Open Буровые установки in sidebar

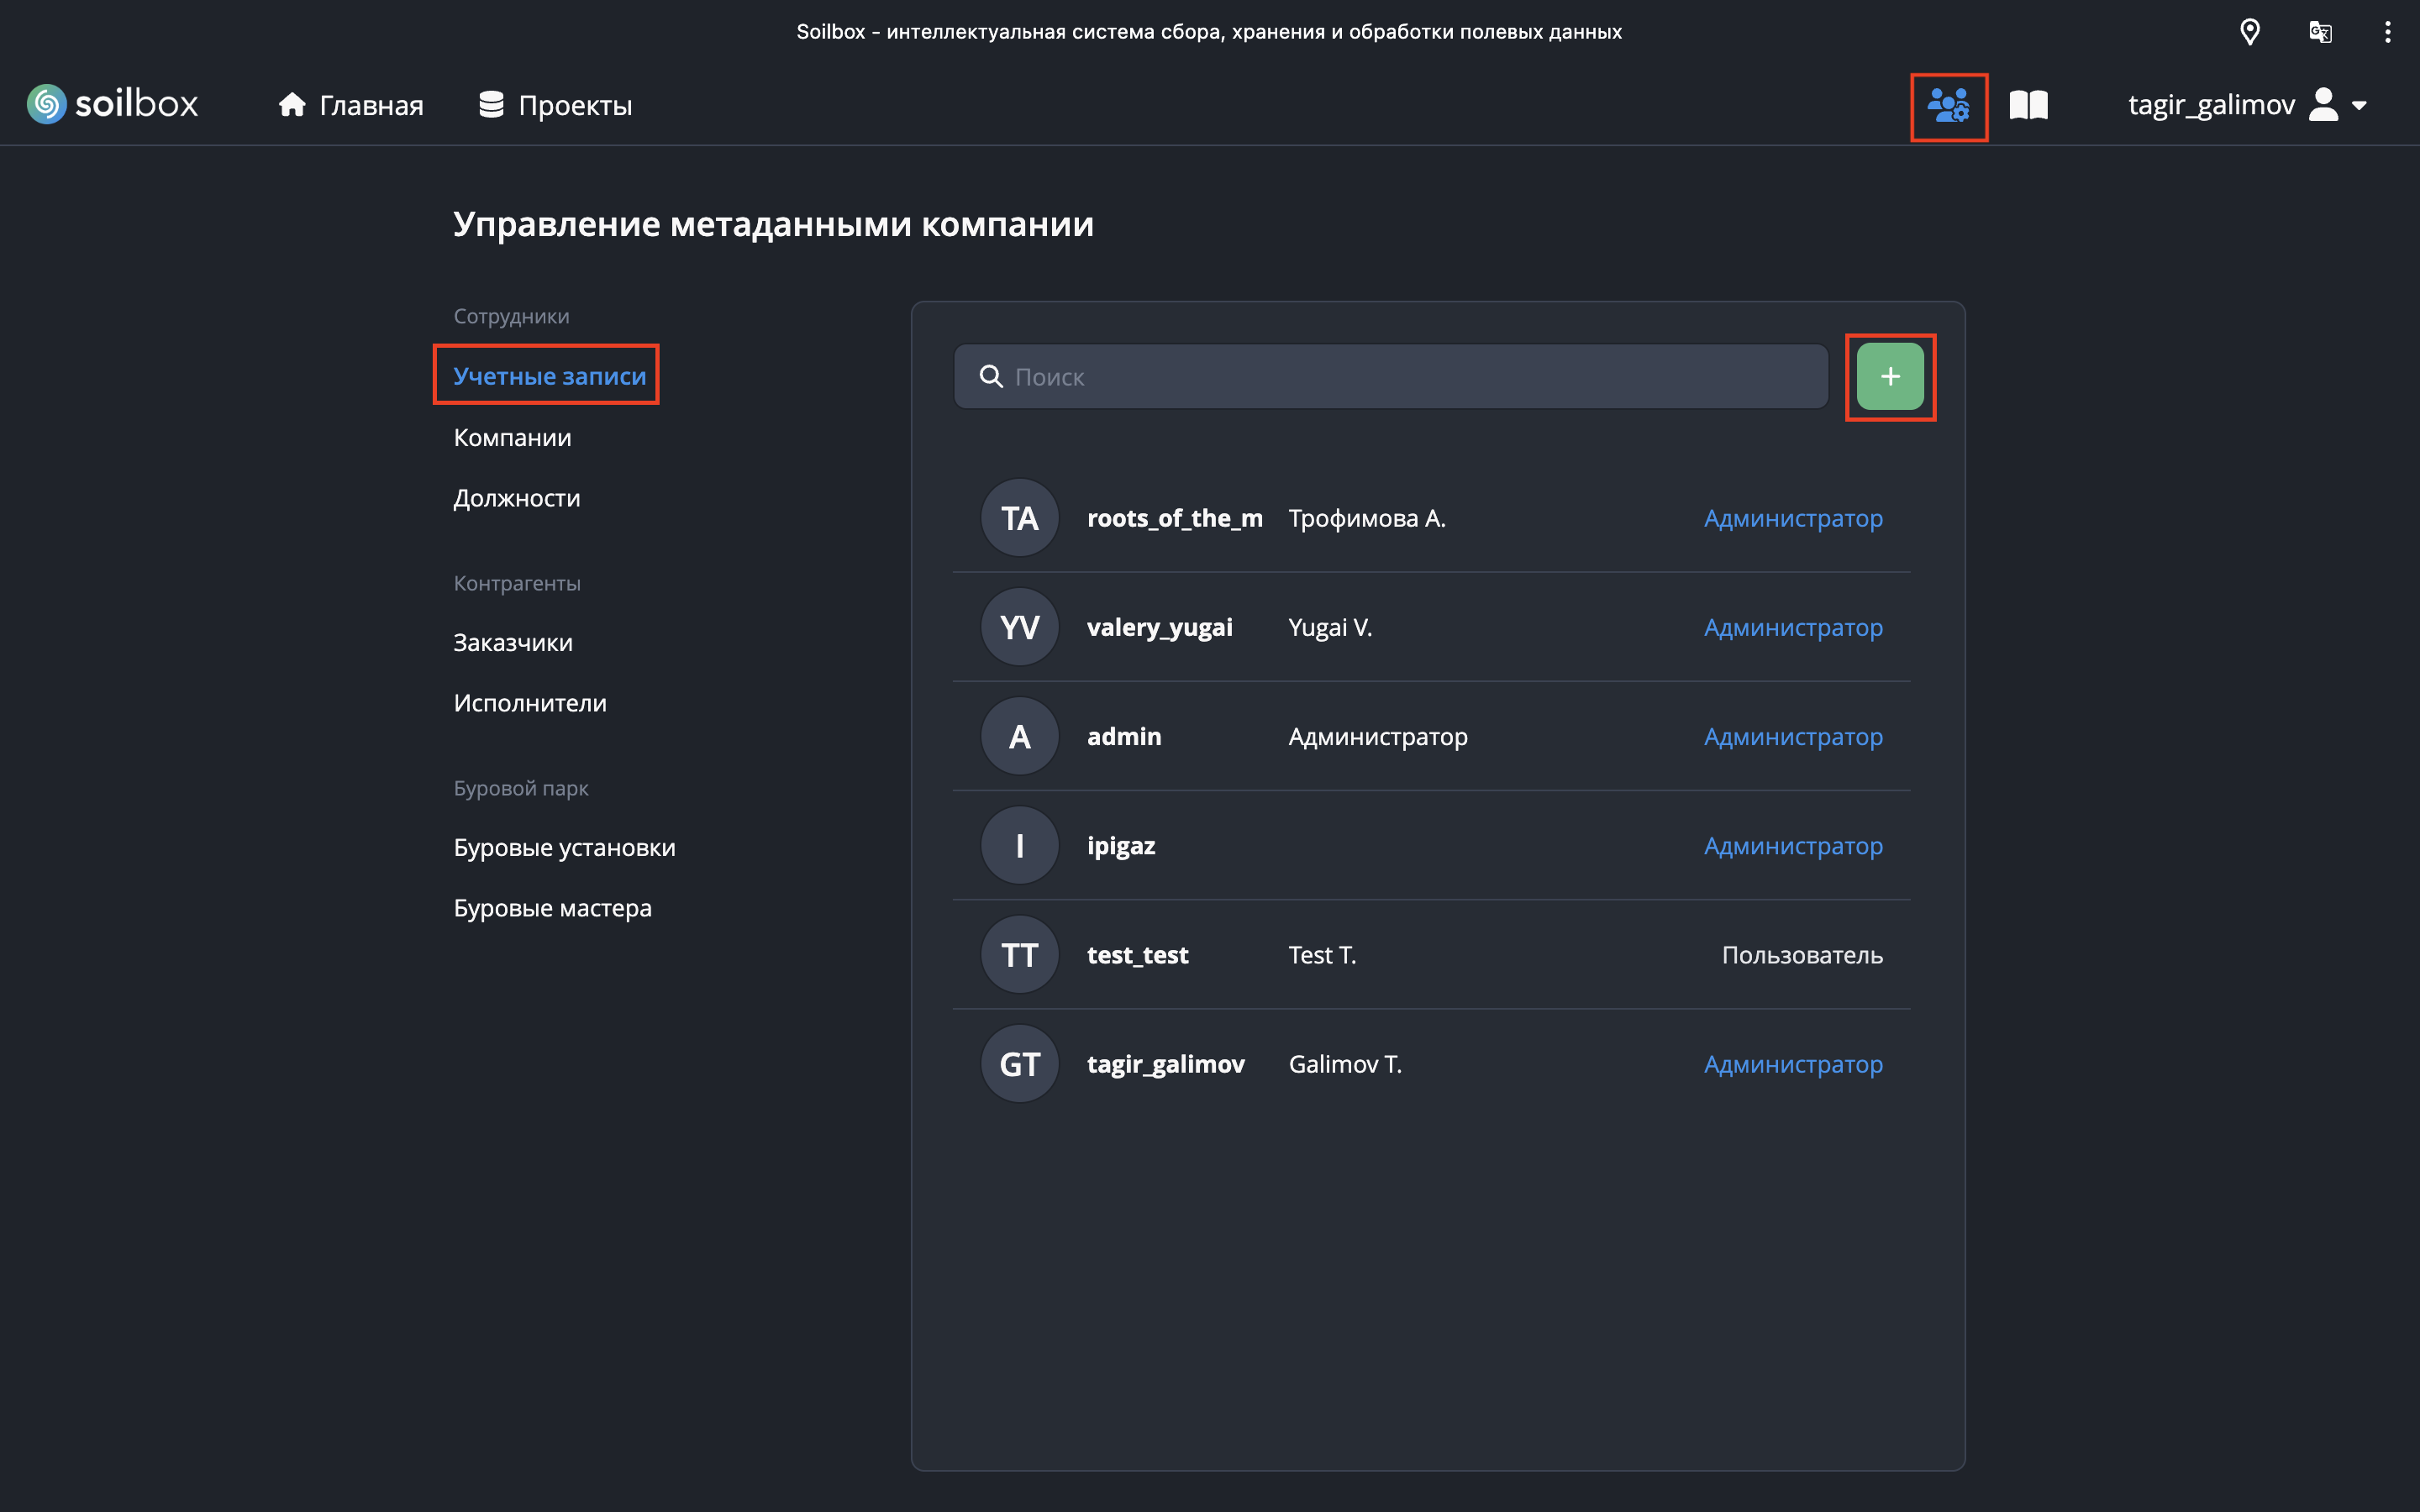(564, 847)
